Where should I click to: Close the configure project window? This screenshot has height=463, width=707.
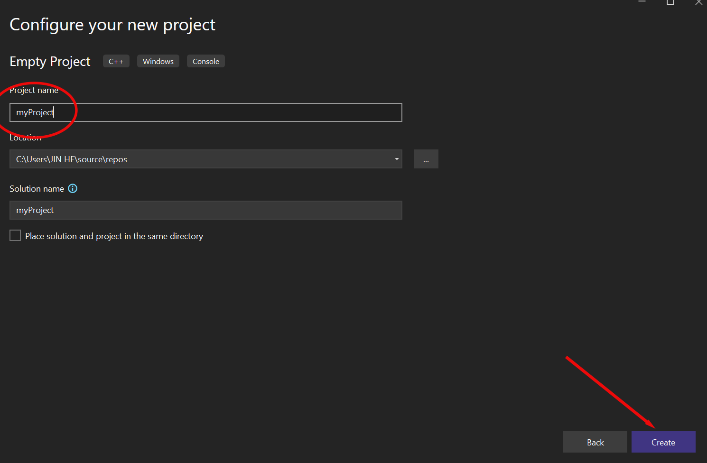pyautogui.click(x=698, y=2)
